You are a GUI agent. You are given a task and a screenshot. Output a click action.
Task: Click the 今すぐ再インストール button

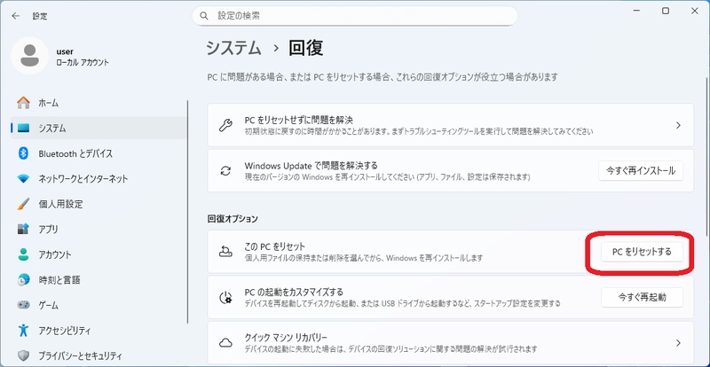641,171
